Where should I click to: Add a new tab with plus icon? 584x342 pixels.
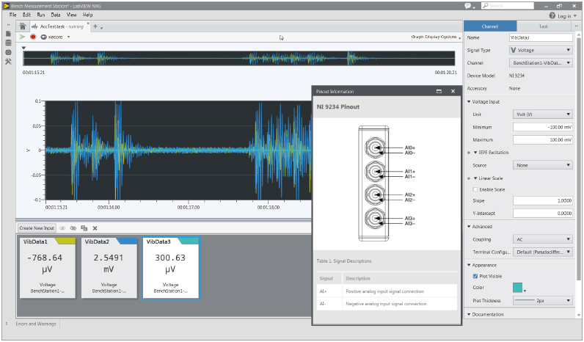point(95,26)
